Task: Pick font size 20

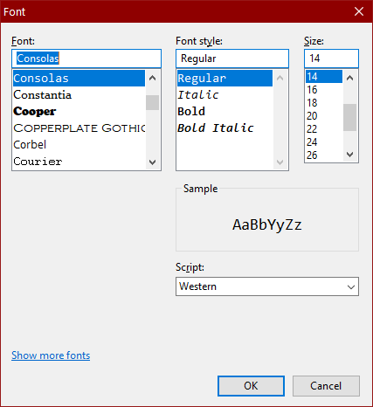Action: (x=324, y=116)
